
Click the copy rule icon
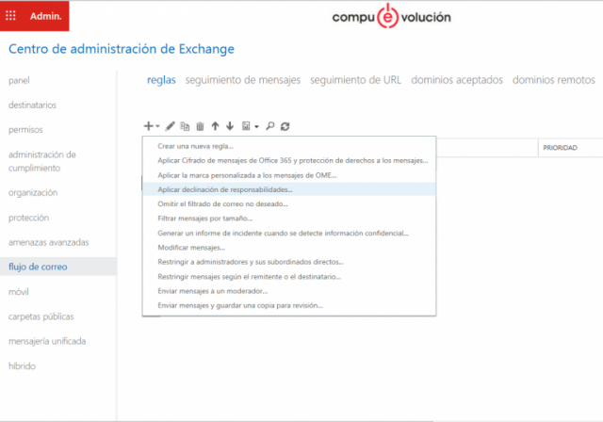tap(185, 125)
